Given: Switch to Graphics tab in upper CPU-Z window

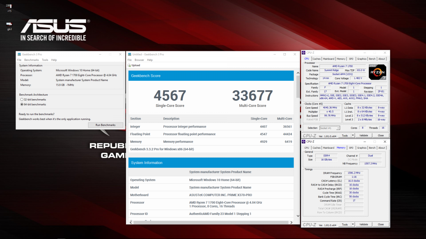Looking at the screenshot, I should click(362, 59).
